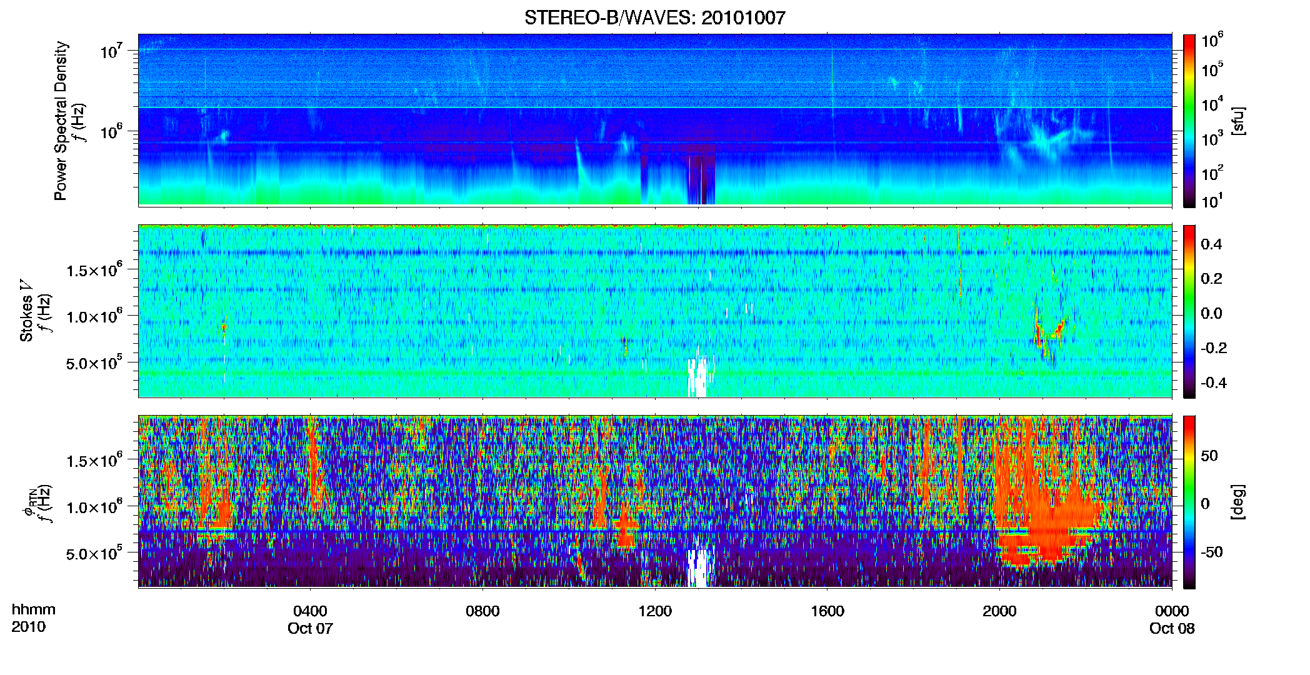Click the white data gap in Stokes V panel
The width and height of the screenshot is (1310, 675).
click(699, 377)
